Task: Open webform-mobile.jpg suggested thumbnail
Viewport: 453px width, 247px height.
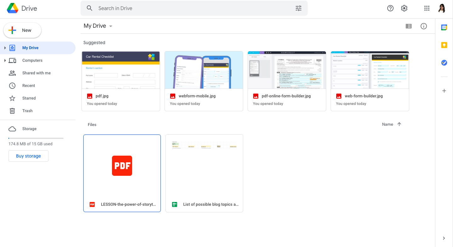Action: pyautogui.click(x=204, y=70)
